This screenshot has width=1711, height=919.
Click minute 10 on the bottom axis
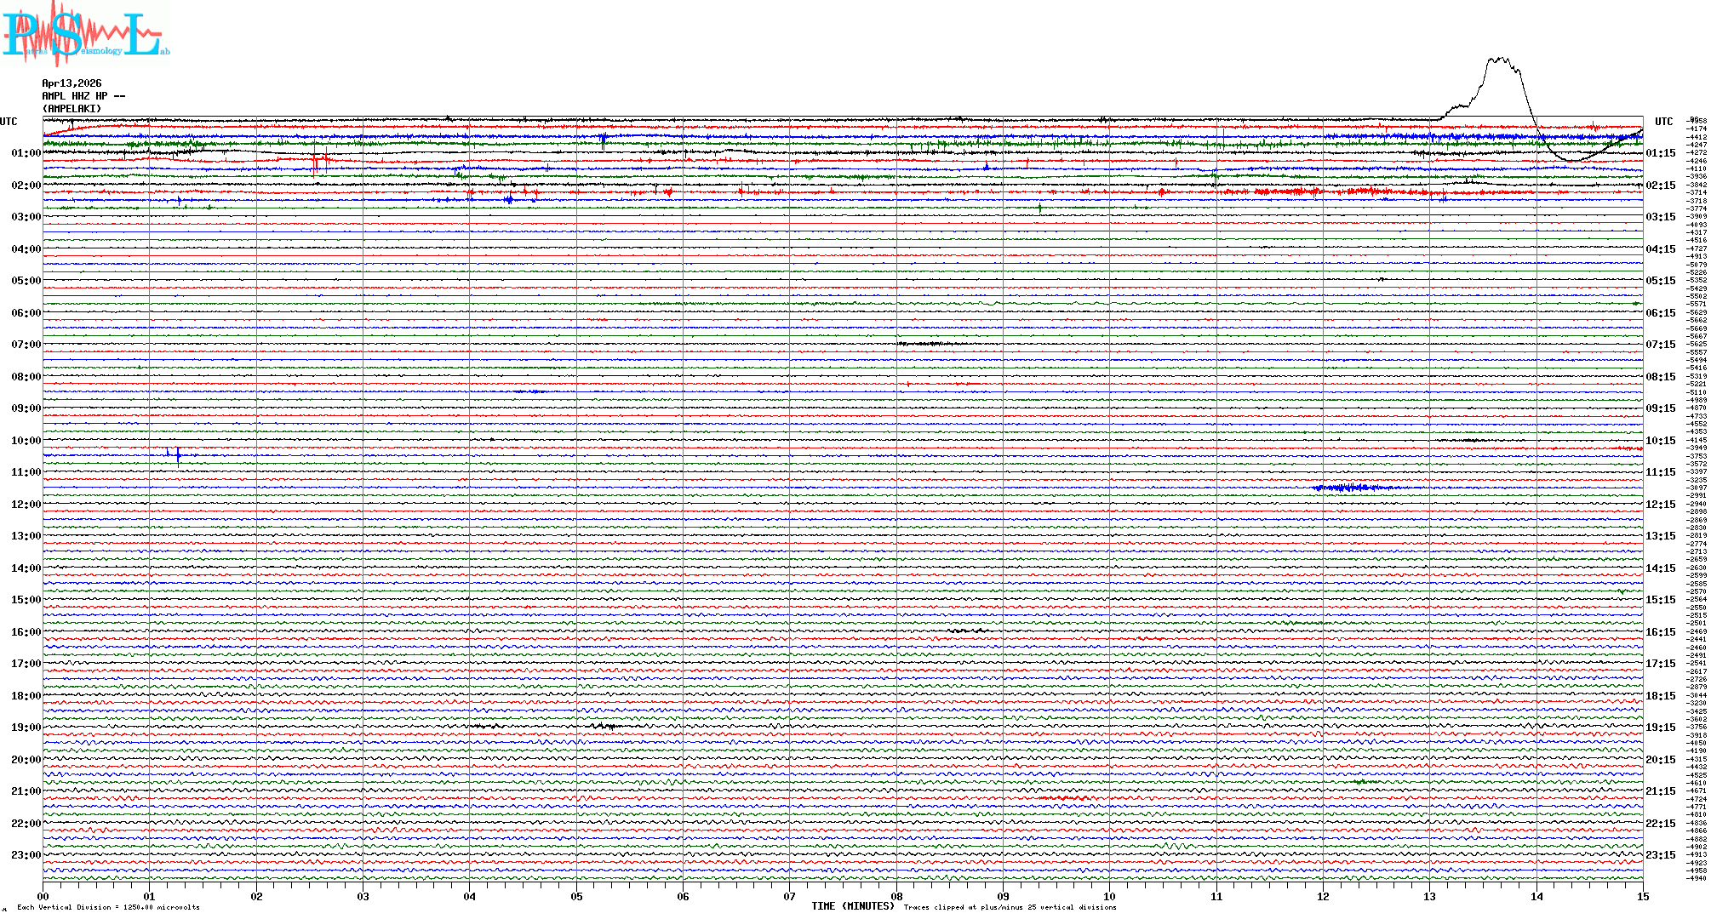point(1109,896)
